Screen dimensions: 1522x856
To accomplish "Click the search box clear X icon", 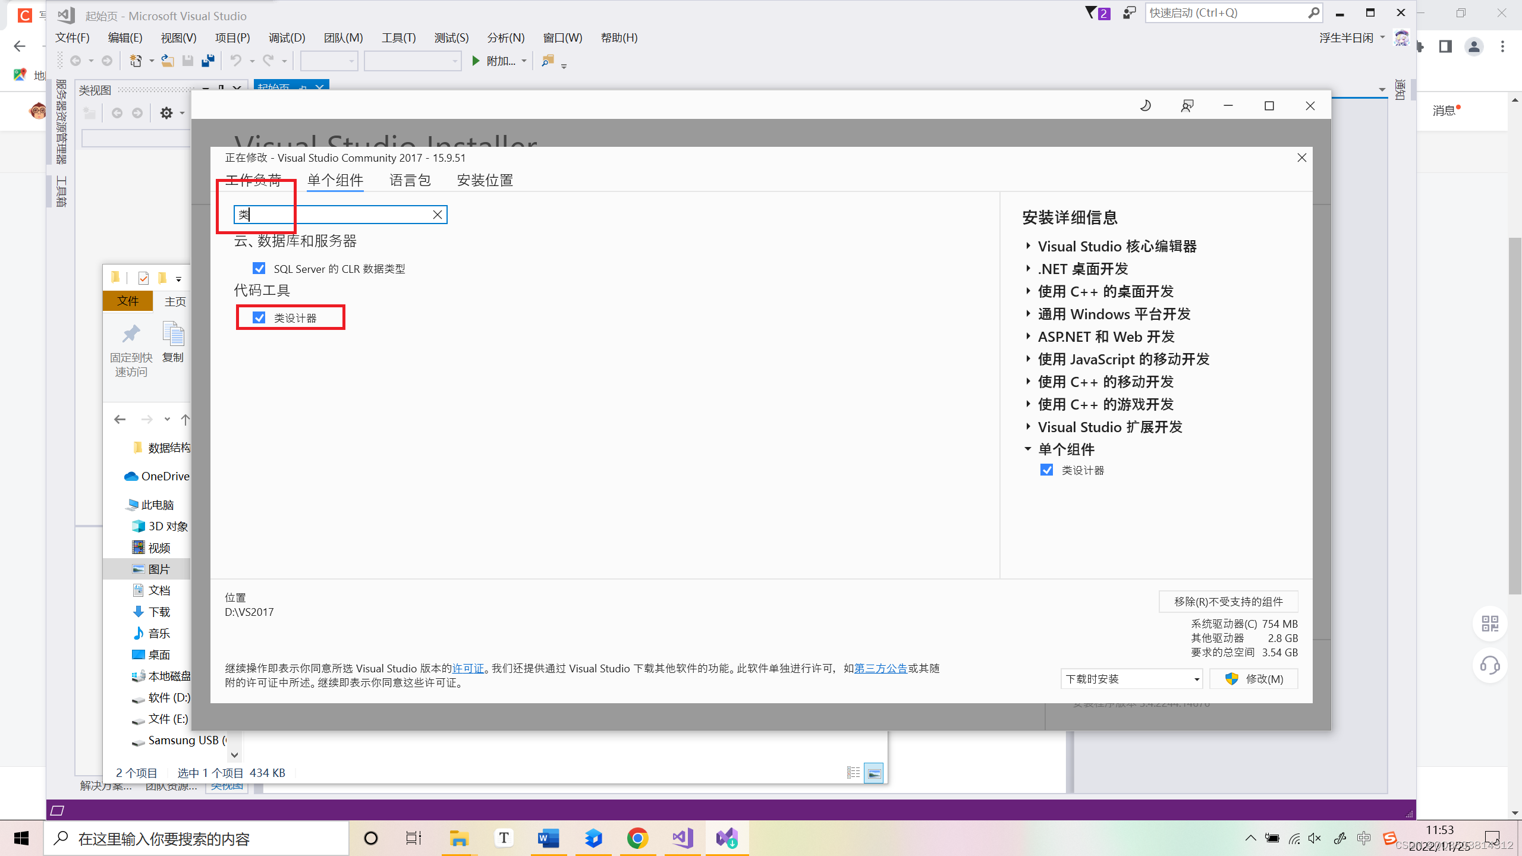I will 438,215.
